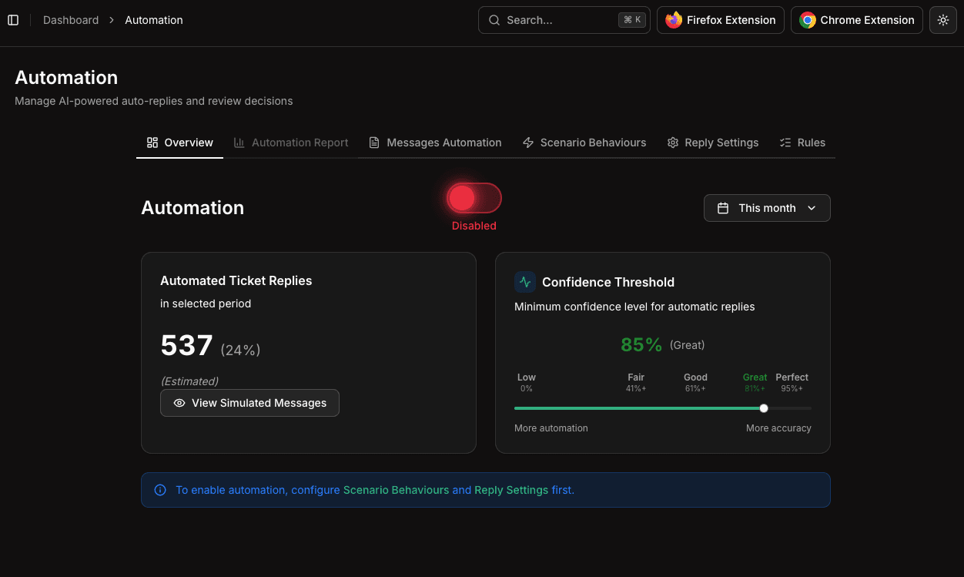Screen dimensions: 964x577
Task: Switch theme with the sun icon
Action: click(x=943, y=20)
